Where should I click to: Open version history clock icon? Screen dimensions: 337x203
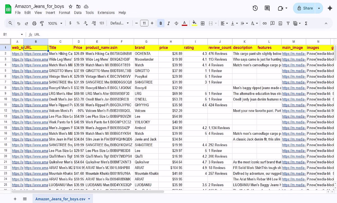pyautogui.click(x=255, y=8)
